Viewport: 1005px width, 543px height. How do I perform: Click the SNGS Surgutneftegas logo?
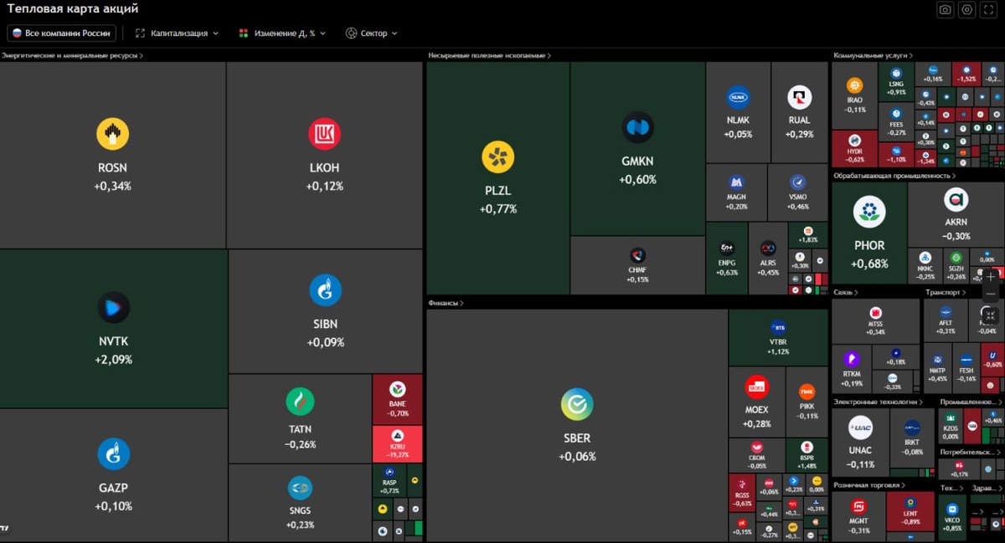coord(300,488)
